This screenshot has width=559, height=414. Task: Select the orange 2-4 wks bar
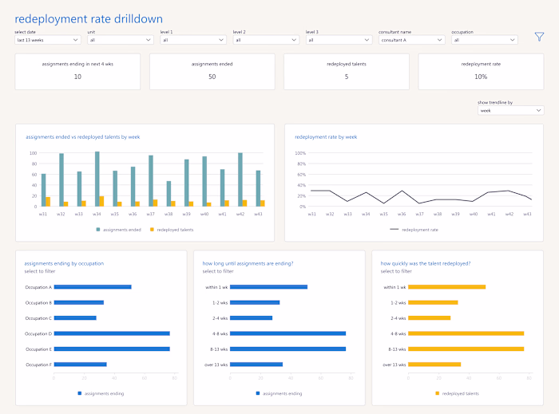[x=430, y=318]
